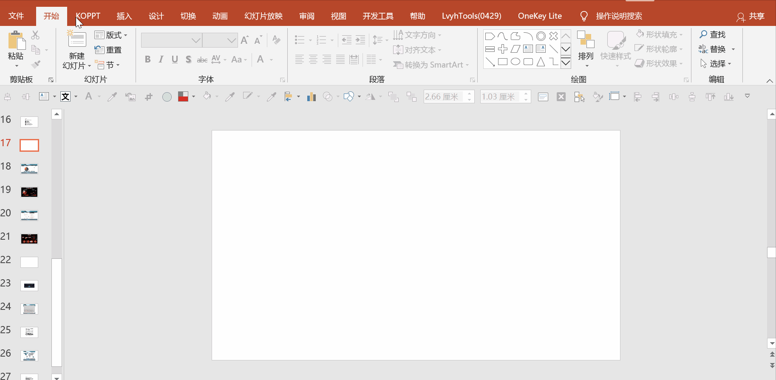Open 快速样式 quick styles gallery
776x380 pixels.
click(615, 49)
